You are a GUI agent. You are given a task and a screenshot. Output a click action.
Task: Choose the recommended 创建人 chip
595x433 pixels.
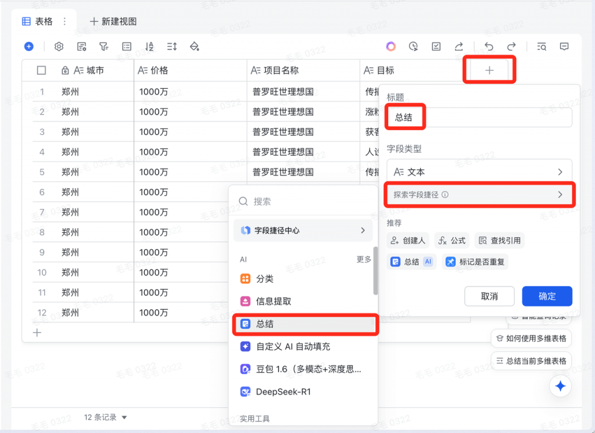tap(408, 241)
